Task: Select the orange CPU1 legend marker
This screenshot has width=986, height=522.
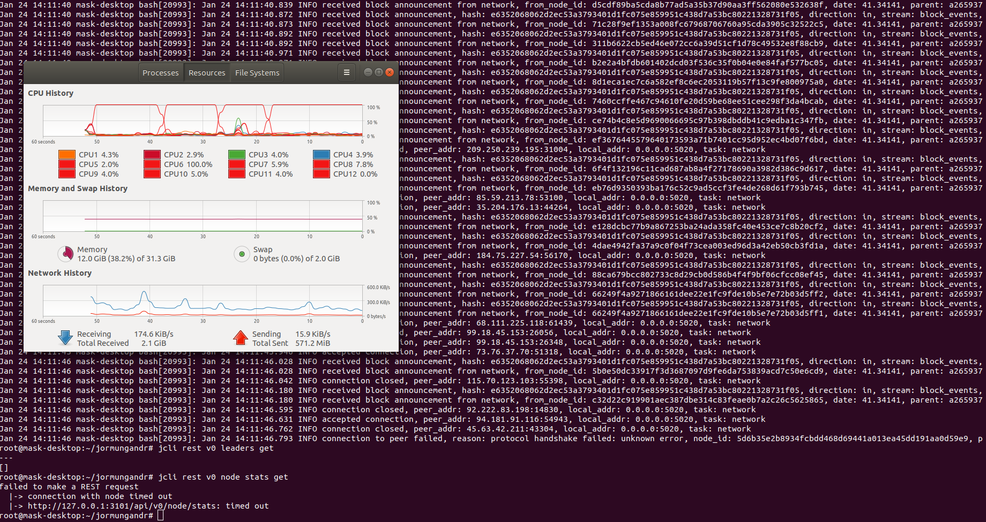Action: pos(66,154)
